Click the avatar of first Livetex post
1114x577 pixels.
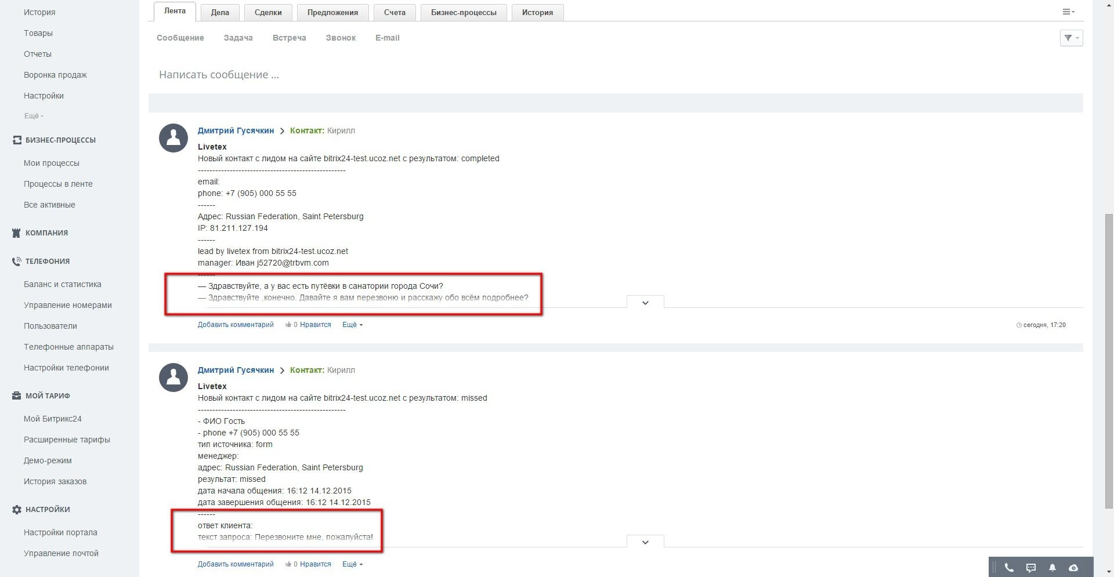tap(173, 138)
